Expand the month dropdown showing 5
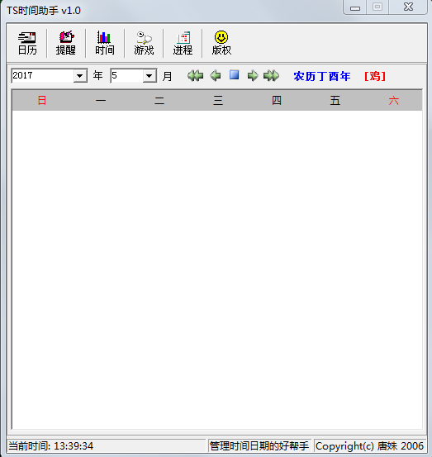Viewport: 432px width, 457px height. click(x=150, y=76)
